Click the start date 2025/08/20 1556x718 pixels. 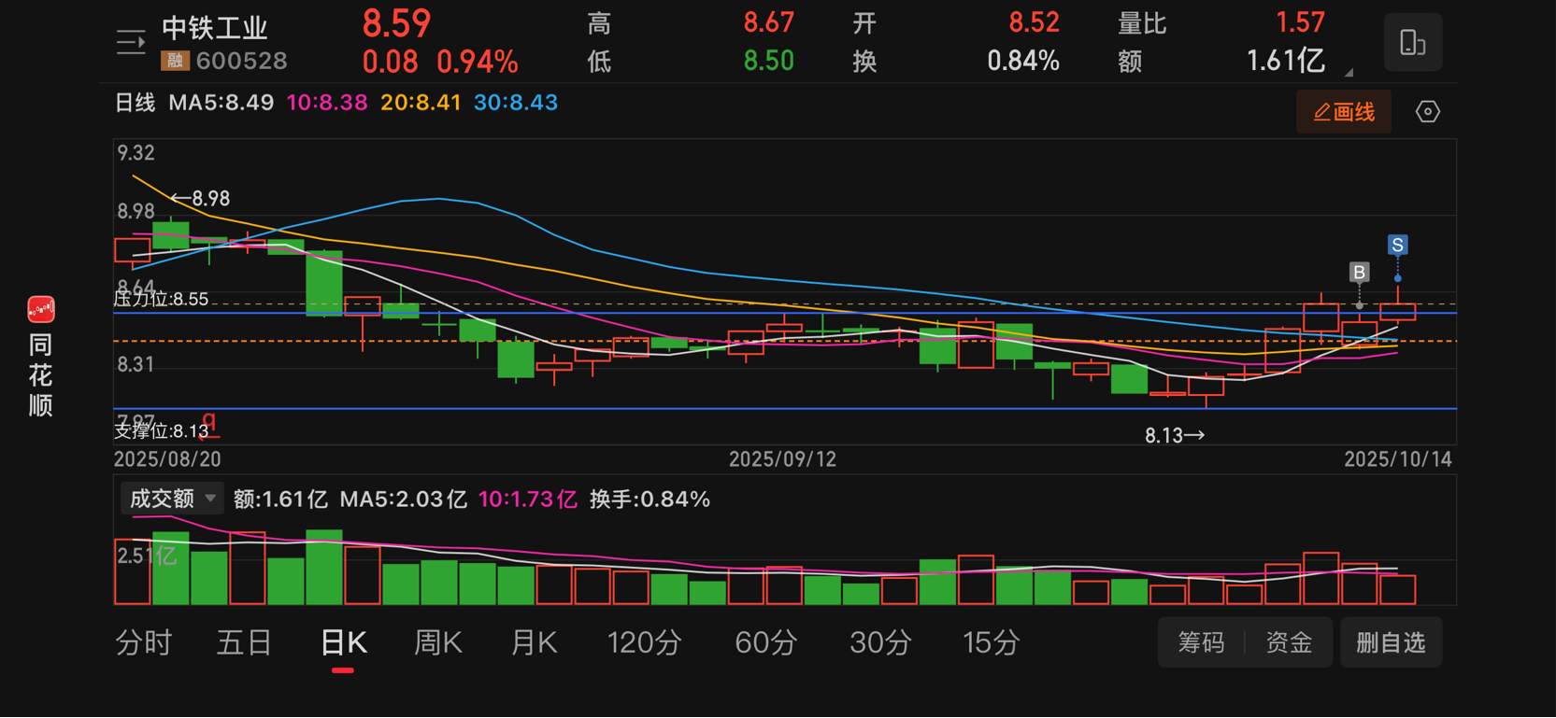pyautogui.click(x=167, y=459)
